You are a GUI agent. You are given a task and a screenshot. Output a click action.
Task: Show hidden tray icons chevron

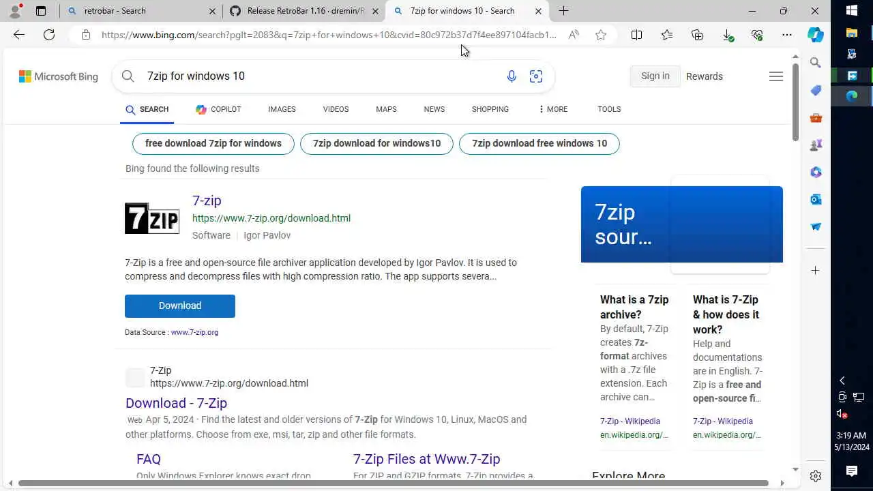(x=842, y=381)
